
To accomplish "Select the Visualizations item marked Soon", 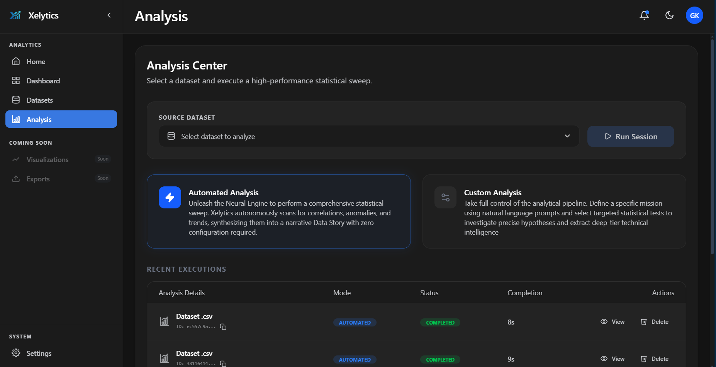I will click(47, 159).
